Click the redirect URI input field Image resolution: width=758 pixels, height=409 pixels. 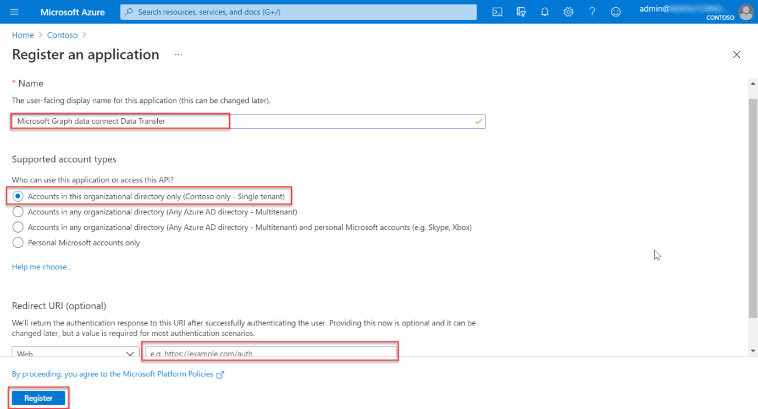(270, 352)
